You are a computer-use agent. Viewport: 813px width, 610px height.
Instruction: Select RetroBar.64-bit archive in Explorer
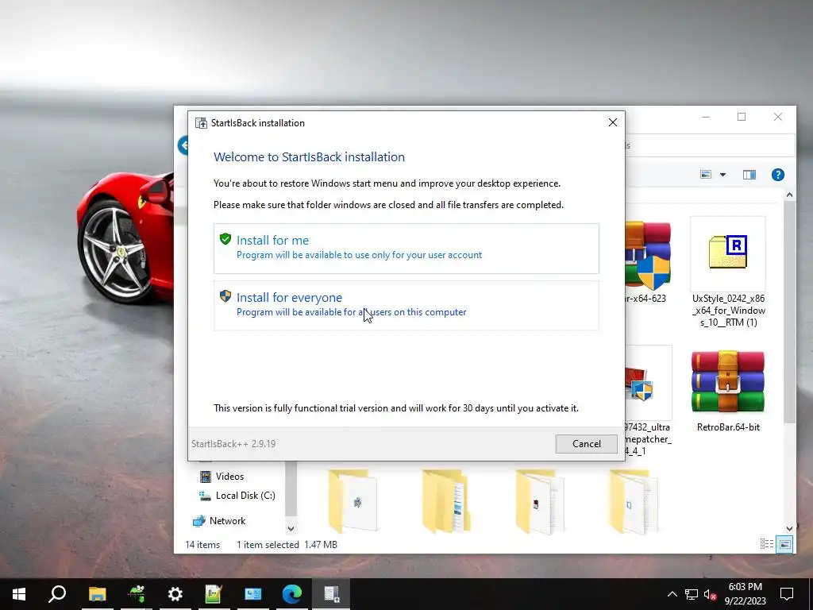click(728, 392)
